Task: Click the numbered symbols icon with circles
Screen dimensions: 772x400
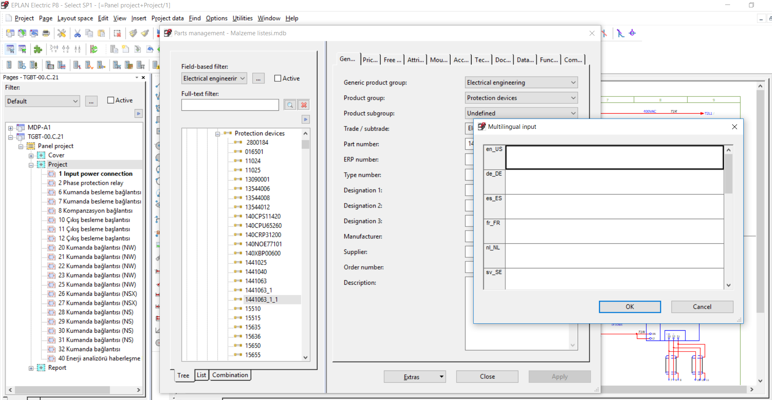Action: (x=66, y=49)
